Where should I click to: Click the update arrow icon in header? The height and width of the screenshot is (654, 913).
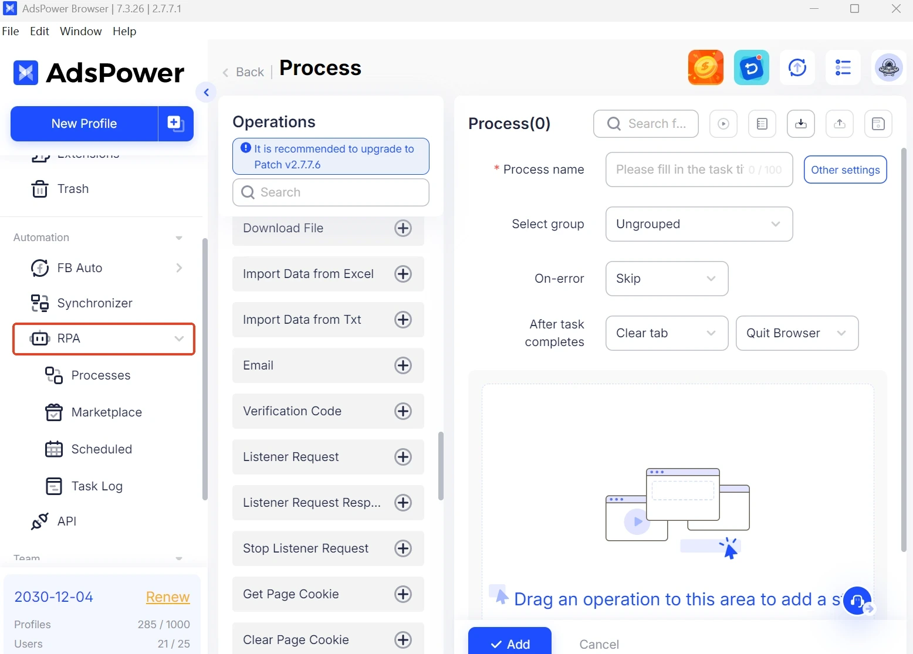coord(797,67)
